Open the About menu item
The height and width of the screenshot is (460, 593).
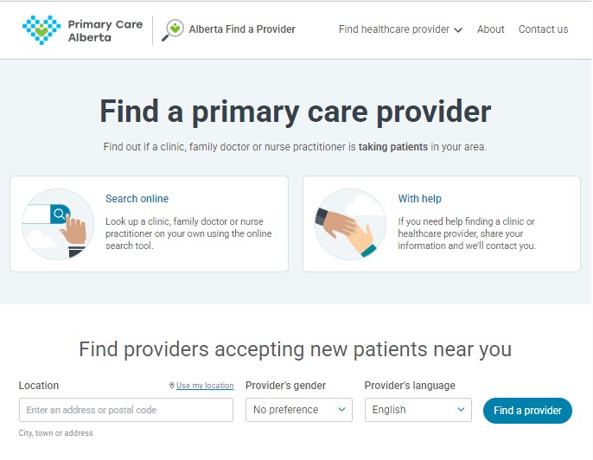point(490,29)
